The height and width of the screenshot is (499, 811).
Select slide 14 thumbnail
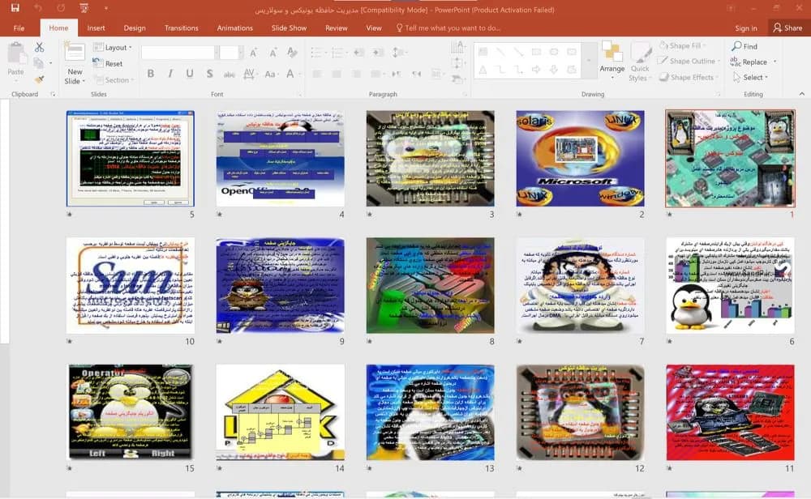point(281,412)
